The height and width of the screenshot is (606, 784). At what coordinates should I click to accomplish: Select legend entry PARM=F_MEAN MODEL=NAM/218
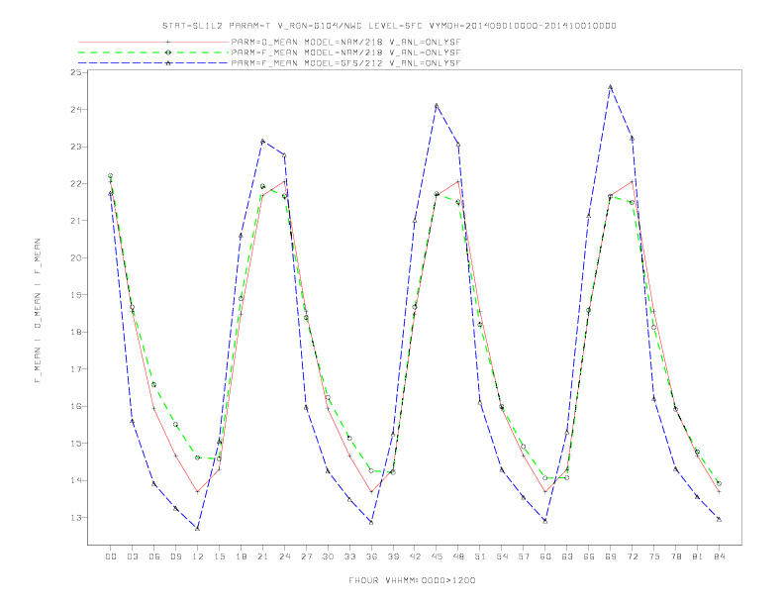point(345,52)
